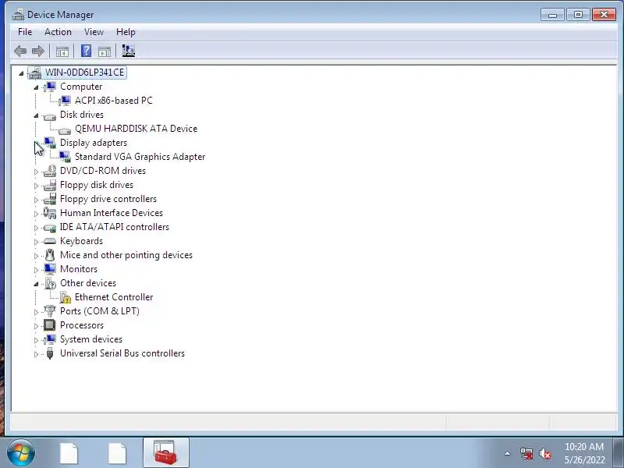624x468 pixels.
Task: Expand the DVD/CD-ROM drives category
Action: coord(36,172)
